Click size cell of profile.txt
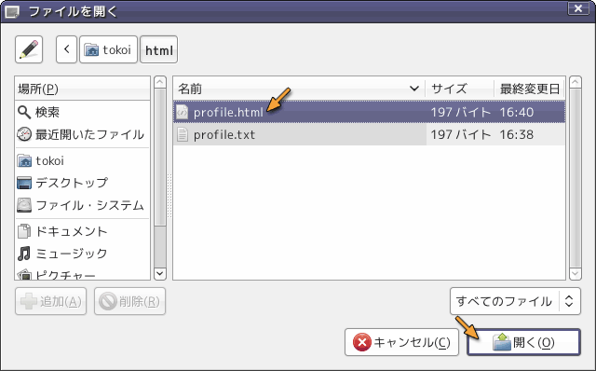Screen dimensions: 596x371 (x=460, y=135)
